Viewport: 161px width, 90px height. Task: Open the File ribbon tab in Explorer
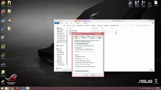pos(57,23)
